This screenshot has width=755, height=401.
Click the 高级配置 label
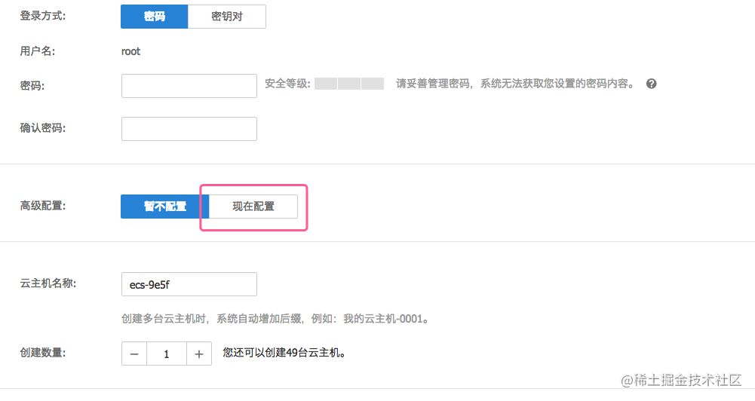click(x=43, y=206)
